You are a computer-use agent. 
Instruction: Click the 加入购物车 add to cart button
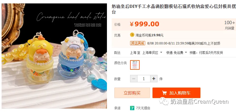click(x=176, y=93)
